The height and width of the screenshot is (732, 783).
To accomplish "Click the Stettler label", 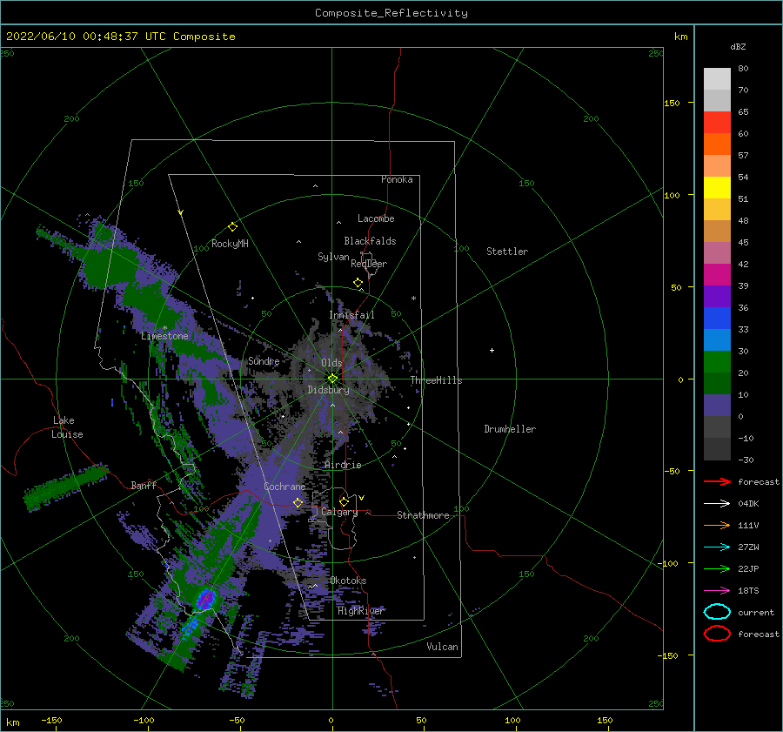I will tap(507, 252).
